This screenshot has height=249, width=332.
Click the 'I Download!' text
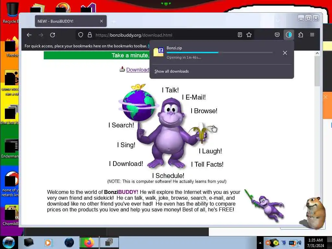pyautogui.click(x=126, y=164)
